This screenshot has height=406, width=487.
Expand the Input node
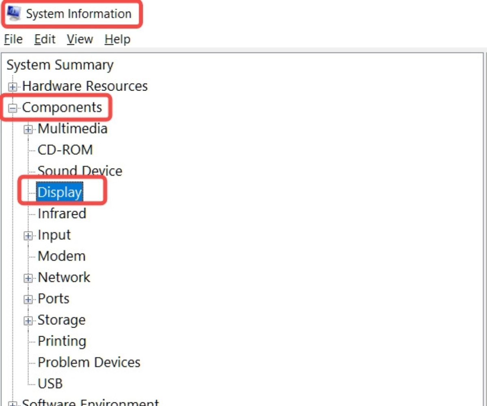(x=28, y=235)
